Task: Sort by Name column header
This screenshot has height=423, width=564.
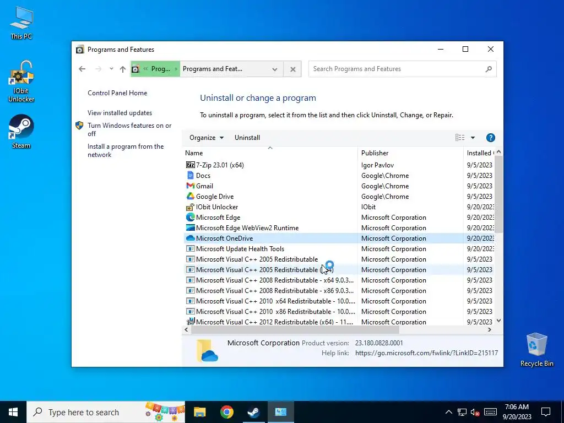Action: pos(270,153)
